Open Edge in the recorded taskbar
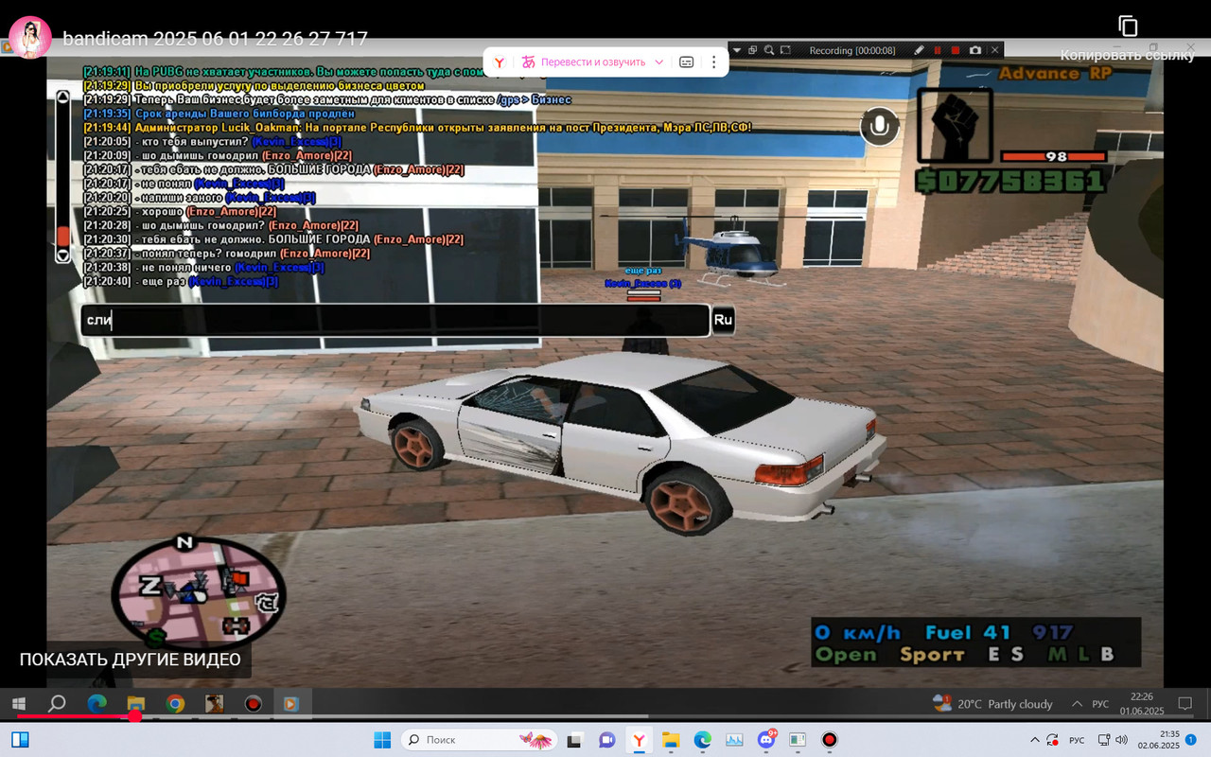The height and width of the screenshot is (757, 1211). [97, 704]
